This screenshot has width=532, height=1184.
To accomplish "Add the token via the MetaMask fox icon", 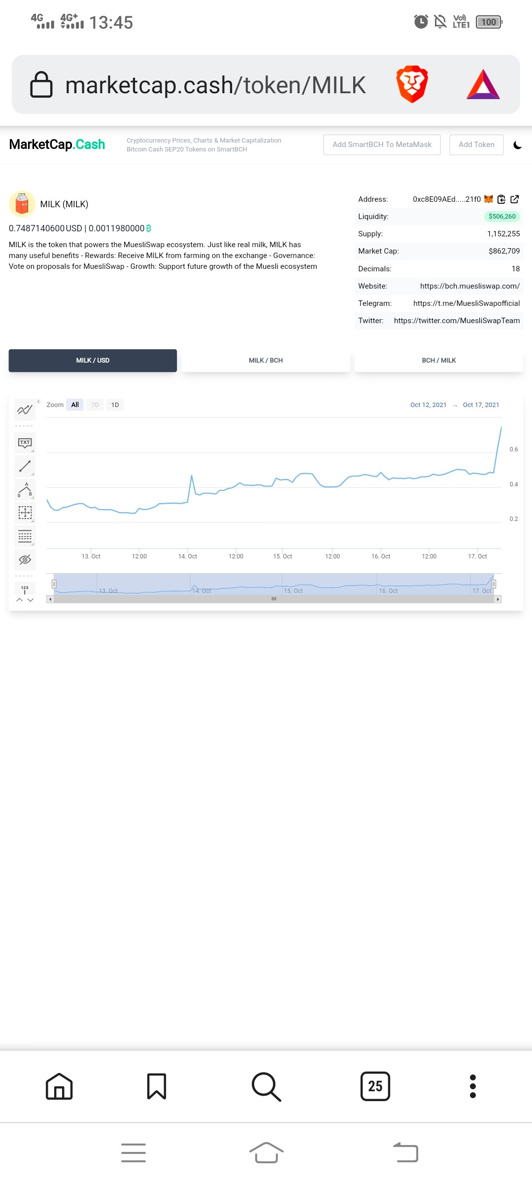I will click(489, 199).
